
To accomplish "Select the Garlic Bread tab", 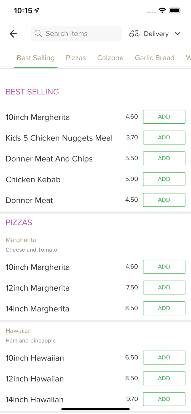I will pyautogui.click(x=155, y=58).
